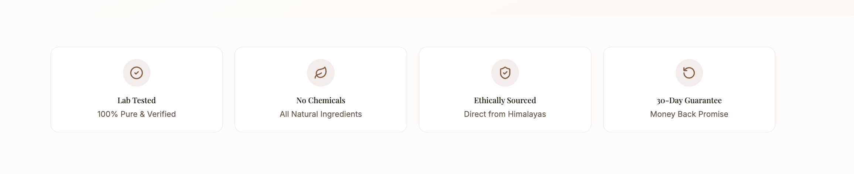Open the "Ethically Sourced" heading

pyautogui.click(x=505, y=100)
